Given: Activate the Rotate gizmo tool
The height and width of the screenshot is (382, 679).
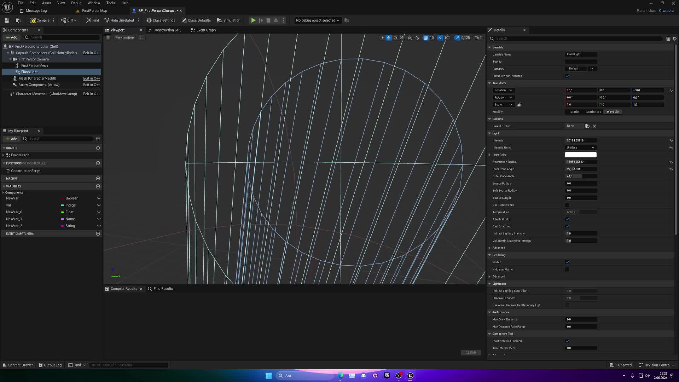Looking at the screenshot, I should click(395, 37).
